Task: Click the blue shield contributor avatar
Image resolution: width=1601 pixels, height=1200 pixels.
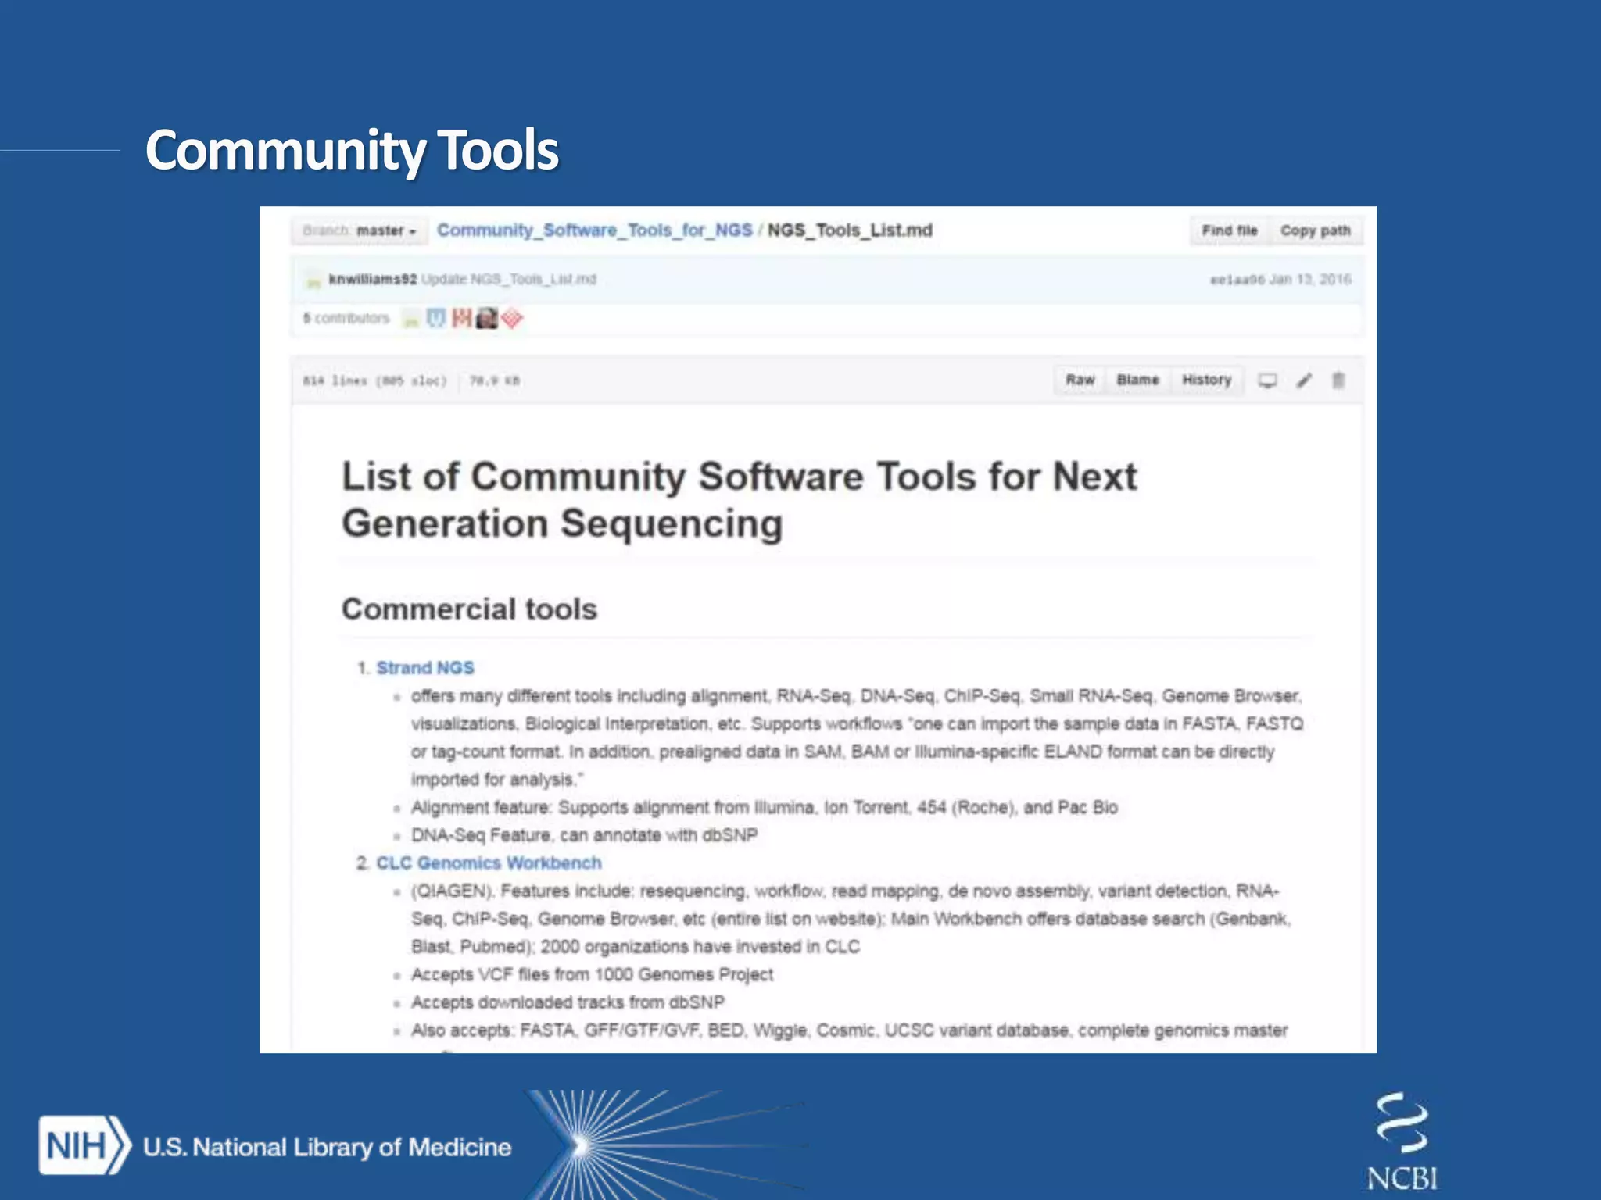Action: [436, 318]
